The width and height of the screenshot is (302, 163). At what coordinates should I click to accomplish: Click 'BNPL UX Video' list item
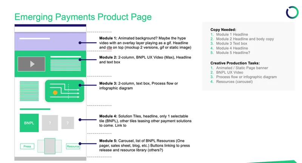coord(230,72)
